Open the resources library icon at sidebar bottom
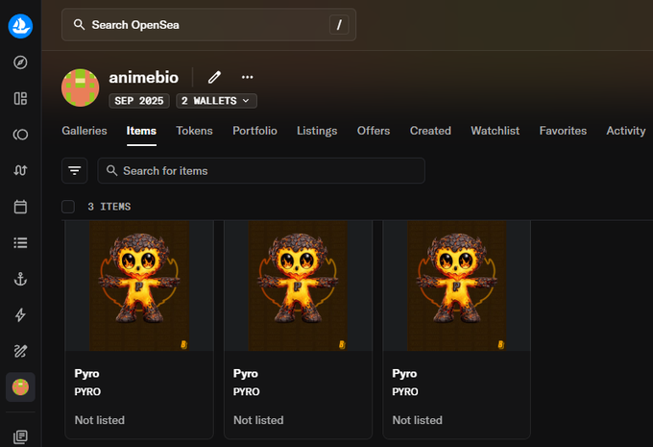Image resolution: width=653 pixels, height=447 pixels. 20,436
